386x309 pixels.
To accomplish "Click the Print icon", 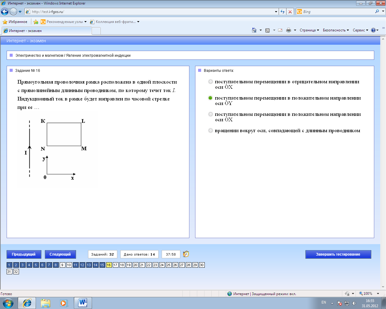I will 289,30.
